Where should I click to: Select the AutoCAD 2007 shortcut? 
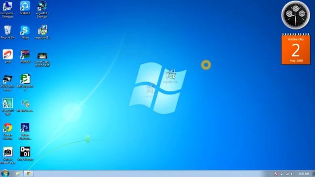click(8, 107)
